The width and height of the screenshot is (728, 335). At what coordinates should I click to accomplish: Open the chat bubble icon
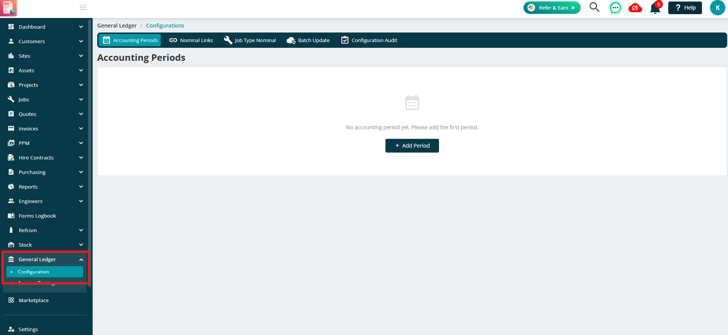(x=615, y=8)
